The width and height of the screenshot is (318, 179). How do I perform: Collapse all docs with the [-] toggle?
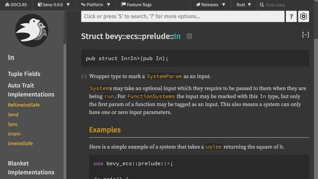[306, 35]
